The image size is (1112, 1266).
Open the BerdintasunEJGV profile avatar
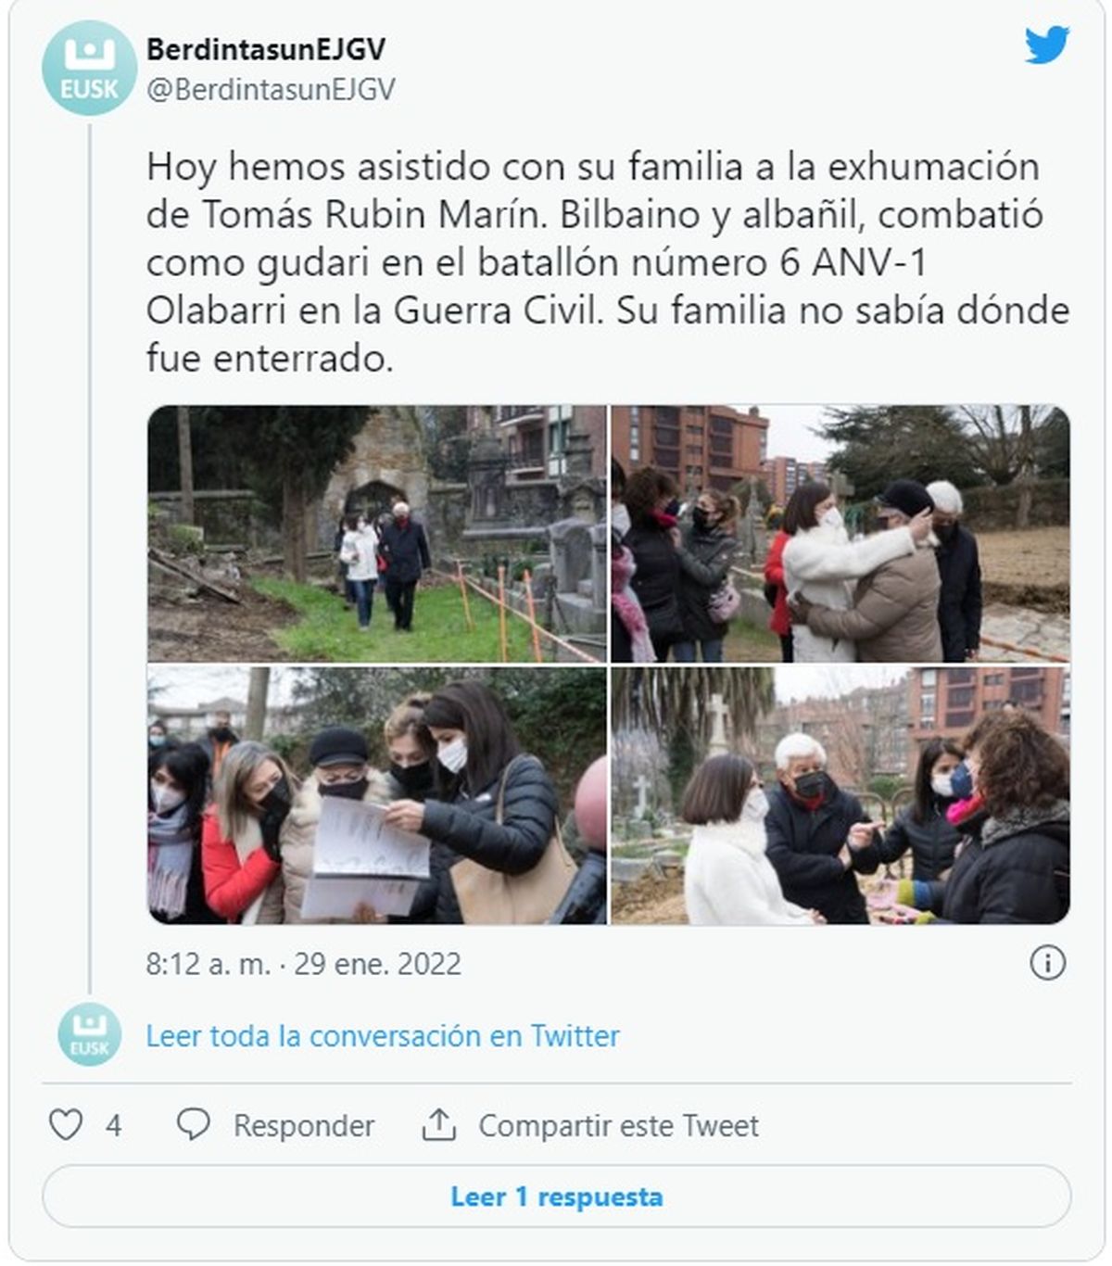(89, 68)
